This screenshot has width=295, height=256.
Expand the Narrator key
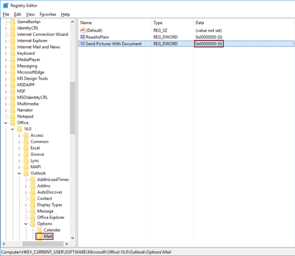[6, 111]
